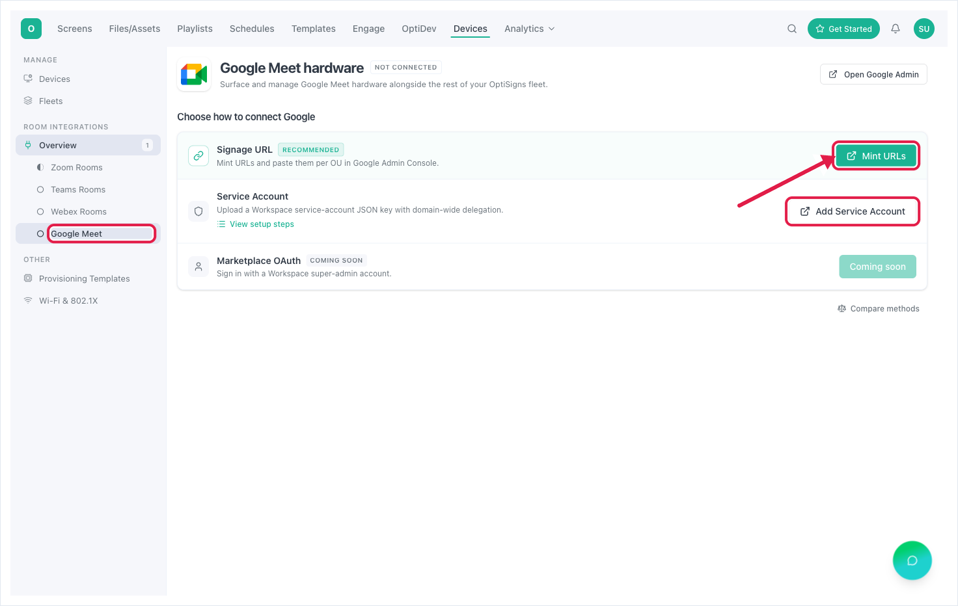The height and width of the screenshot is (606, 958).
Task: Click the Compare methods scales icon
Action: (842, 309)
